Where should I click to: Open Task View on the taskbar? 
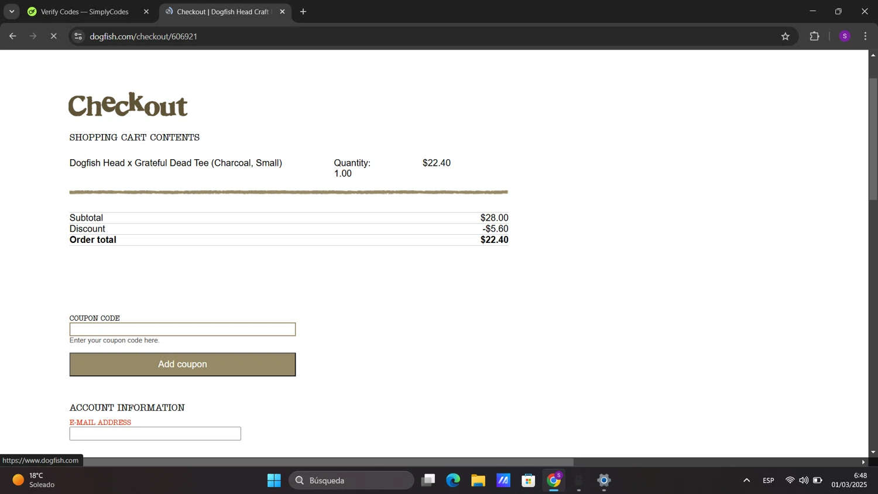428,481
